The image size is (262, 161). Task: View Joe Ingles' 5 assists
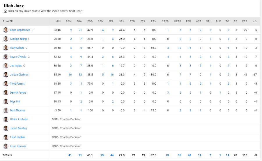click(x=201, y=66)
